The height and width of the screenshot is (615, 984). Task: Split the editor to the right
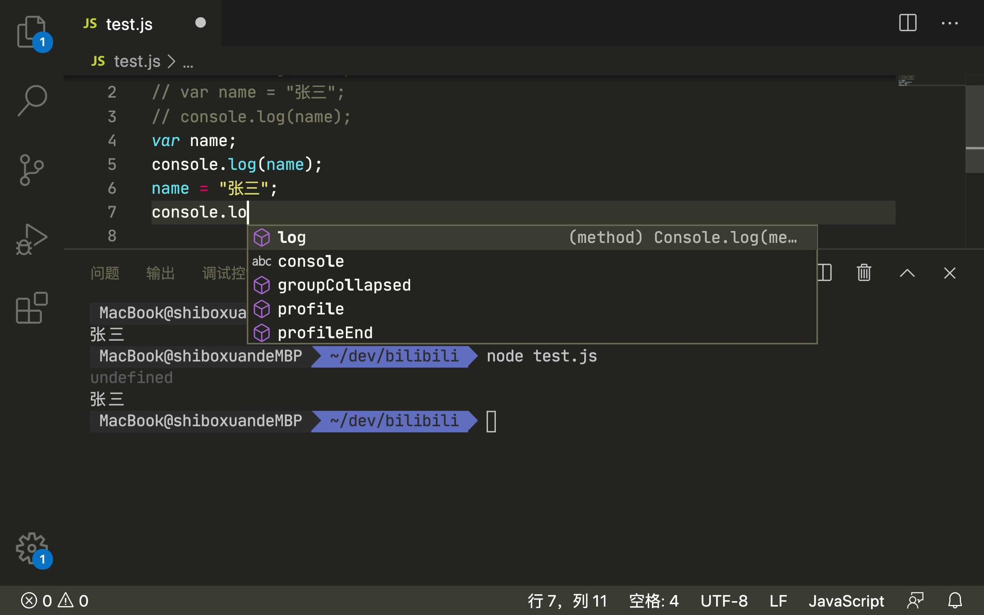(x=907, y=23)
